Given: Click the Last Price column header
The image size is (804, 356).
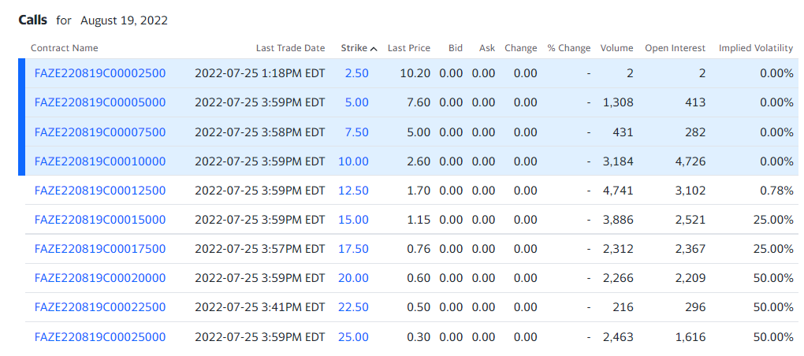Looking at the screenshot, I should tap(408, 48).
